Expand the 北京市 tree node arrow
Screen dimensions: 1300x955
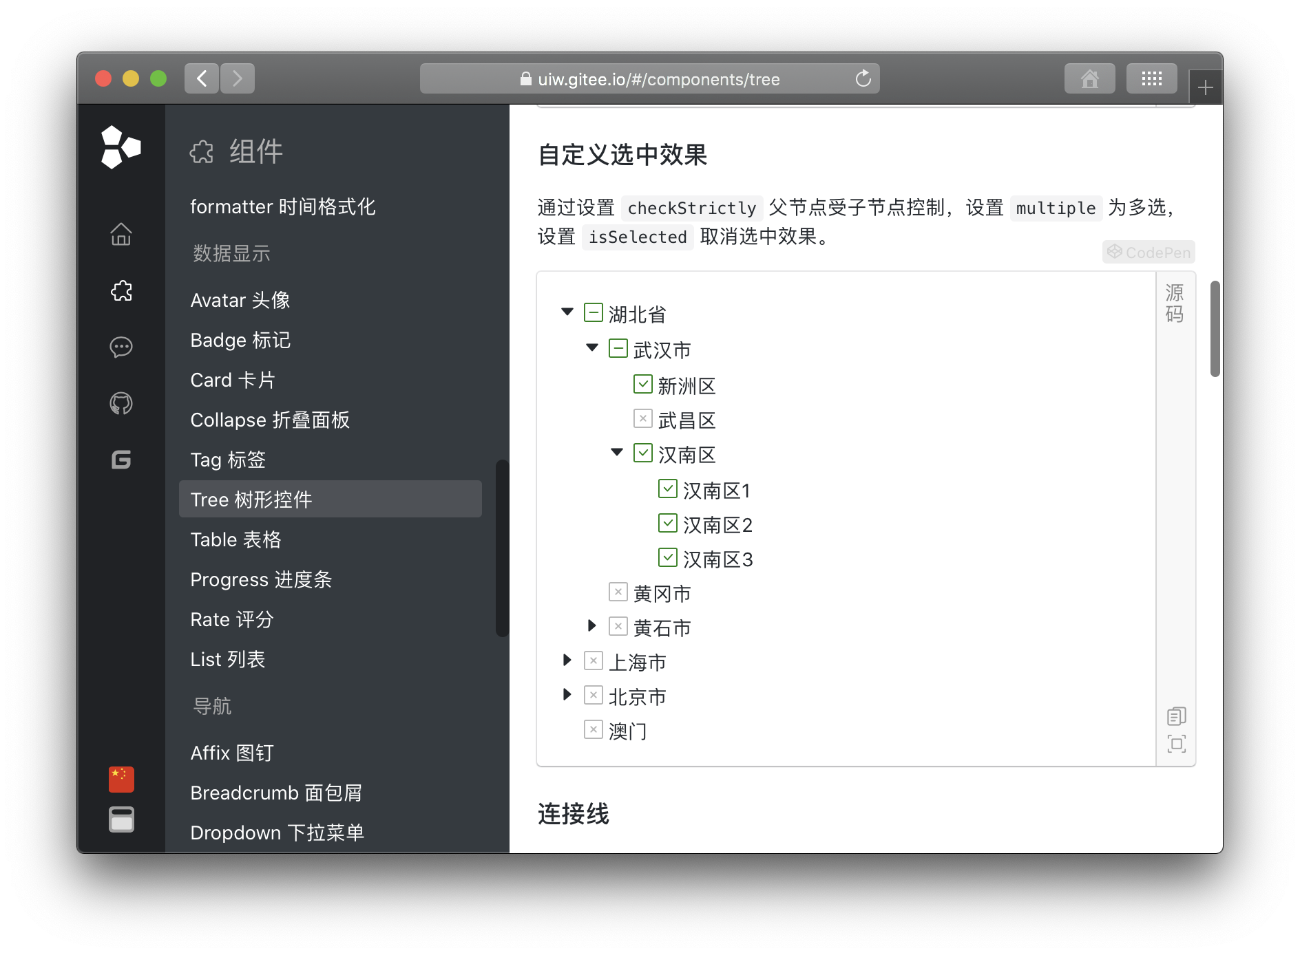[x=567, y=694]
